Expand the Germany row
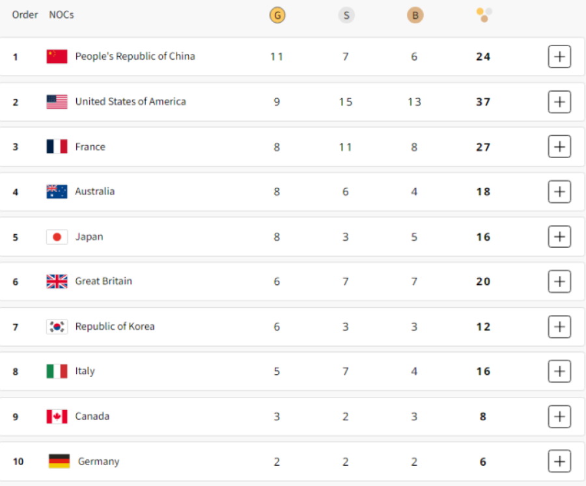This screenshot has height=486, width=586. click(559, 461)
